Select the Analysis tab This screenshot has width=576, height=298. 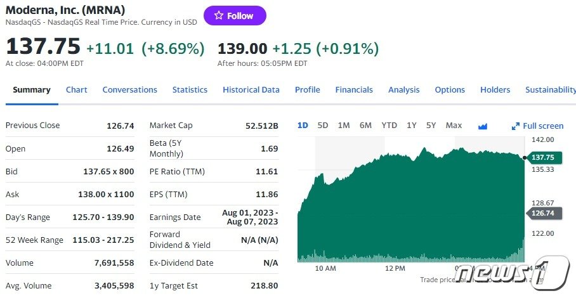tap(404, 90)
